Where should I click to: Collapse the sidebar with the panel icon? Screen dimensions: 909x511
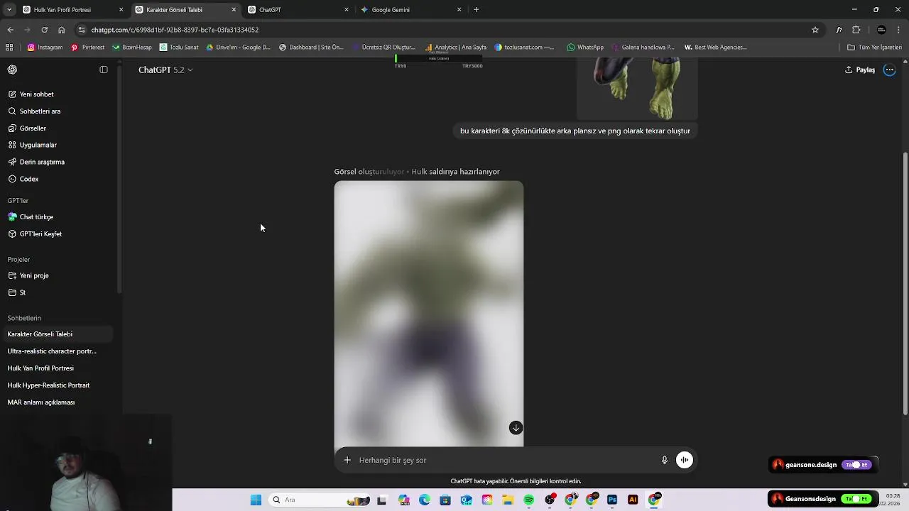104,70
